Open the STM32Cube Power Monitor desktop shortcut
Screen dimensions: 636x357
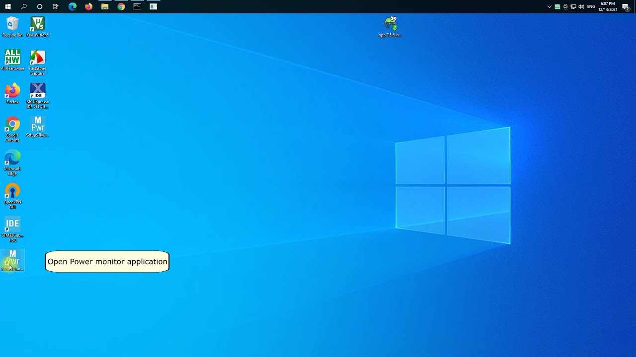[x=12, y=260]
